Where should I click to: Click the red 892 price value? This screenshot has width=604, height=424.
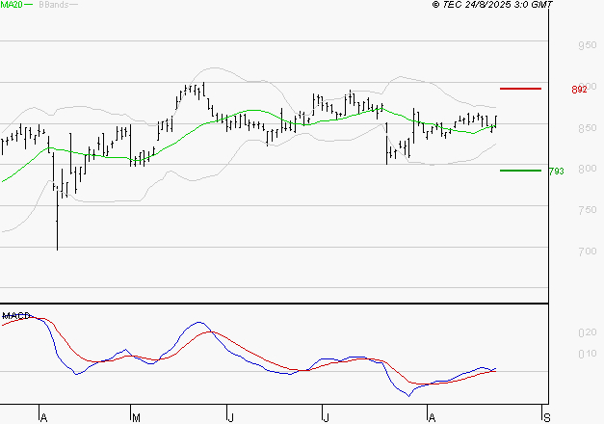pos(579,90)
